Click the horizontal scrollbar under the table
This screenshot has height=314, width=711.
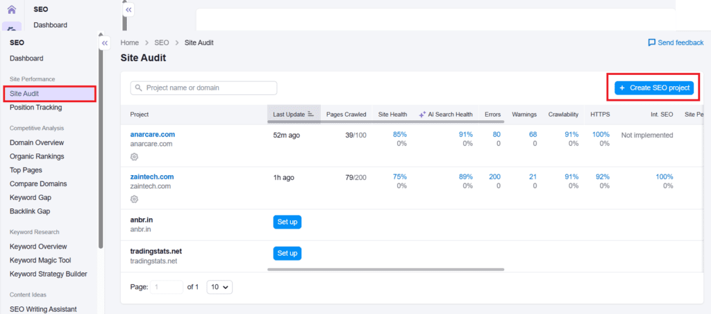click(x=385, y=269)
